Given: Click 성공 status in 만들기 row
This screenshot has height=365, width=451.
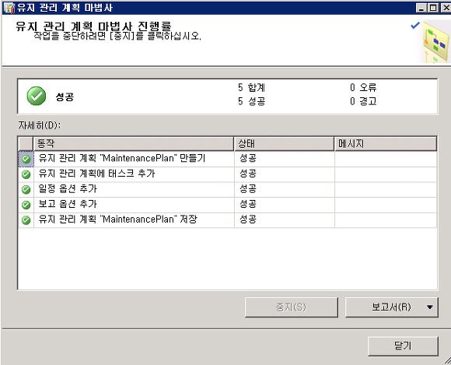Looking at the screenshot, I should coord(248,158).
